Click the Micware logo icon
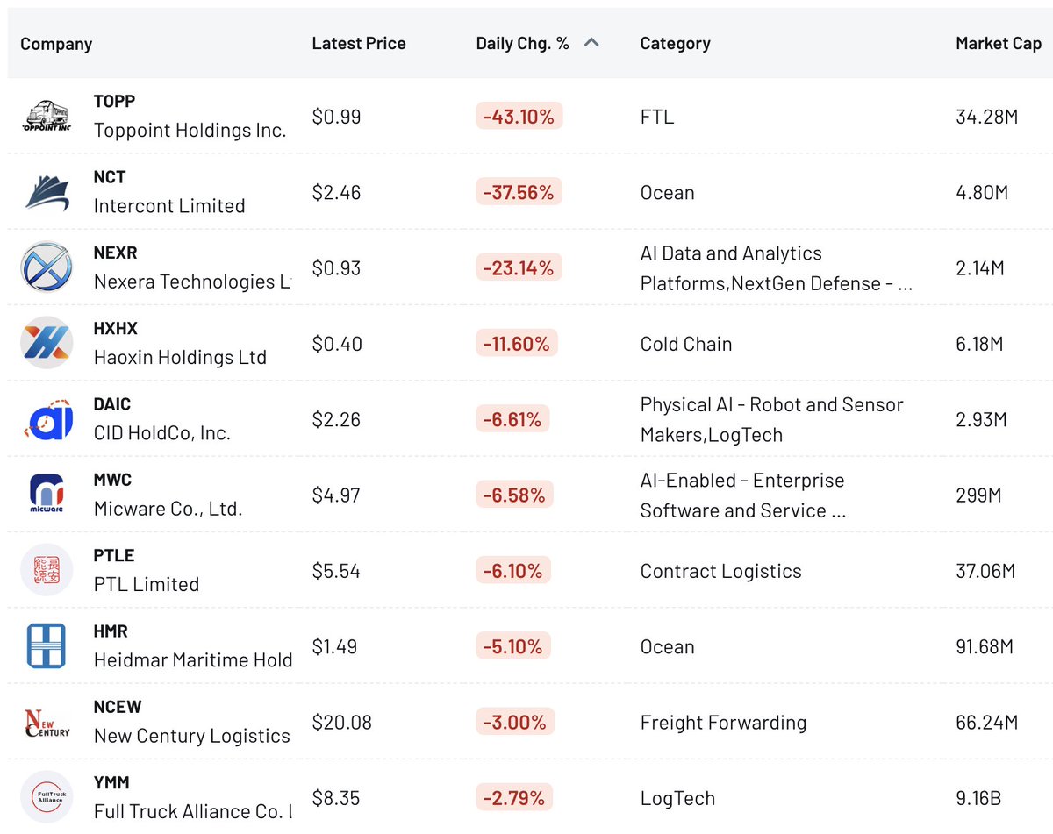This screenshot has height=834, width=1053. 46,495
